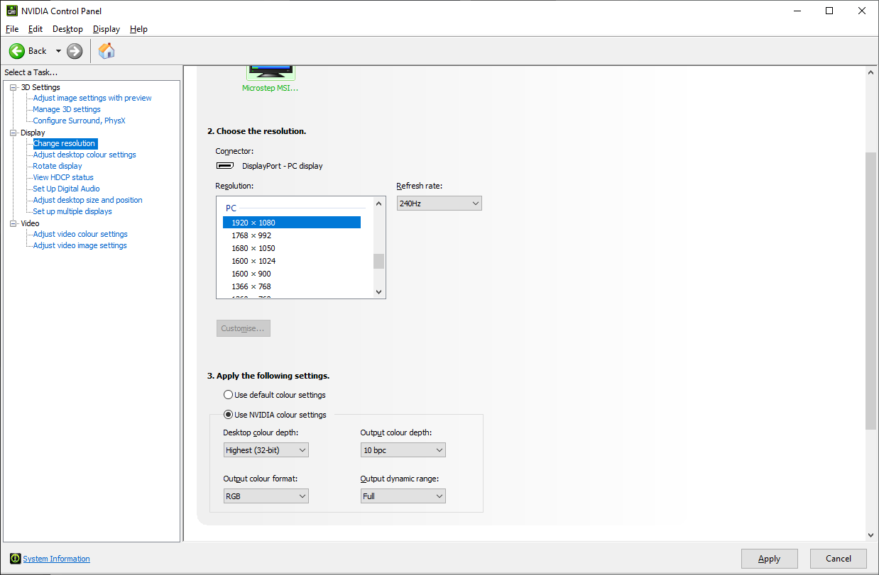
Task: Click the resolution list scroll down arrow
Action: point(378,291)
